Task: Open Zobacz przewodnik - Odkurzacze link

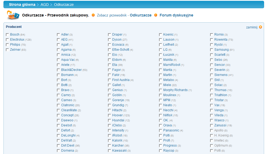Action: (124, 15)
